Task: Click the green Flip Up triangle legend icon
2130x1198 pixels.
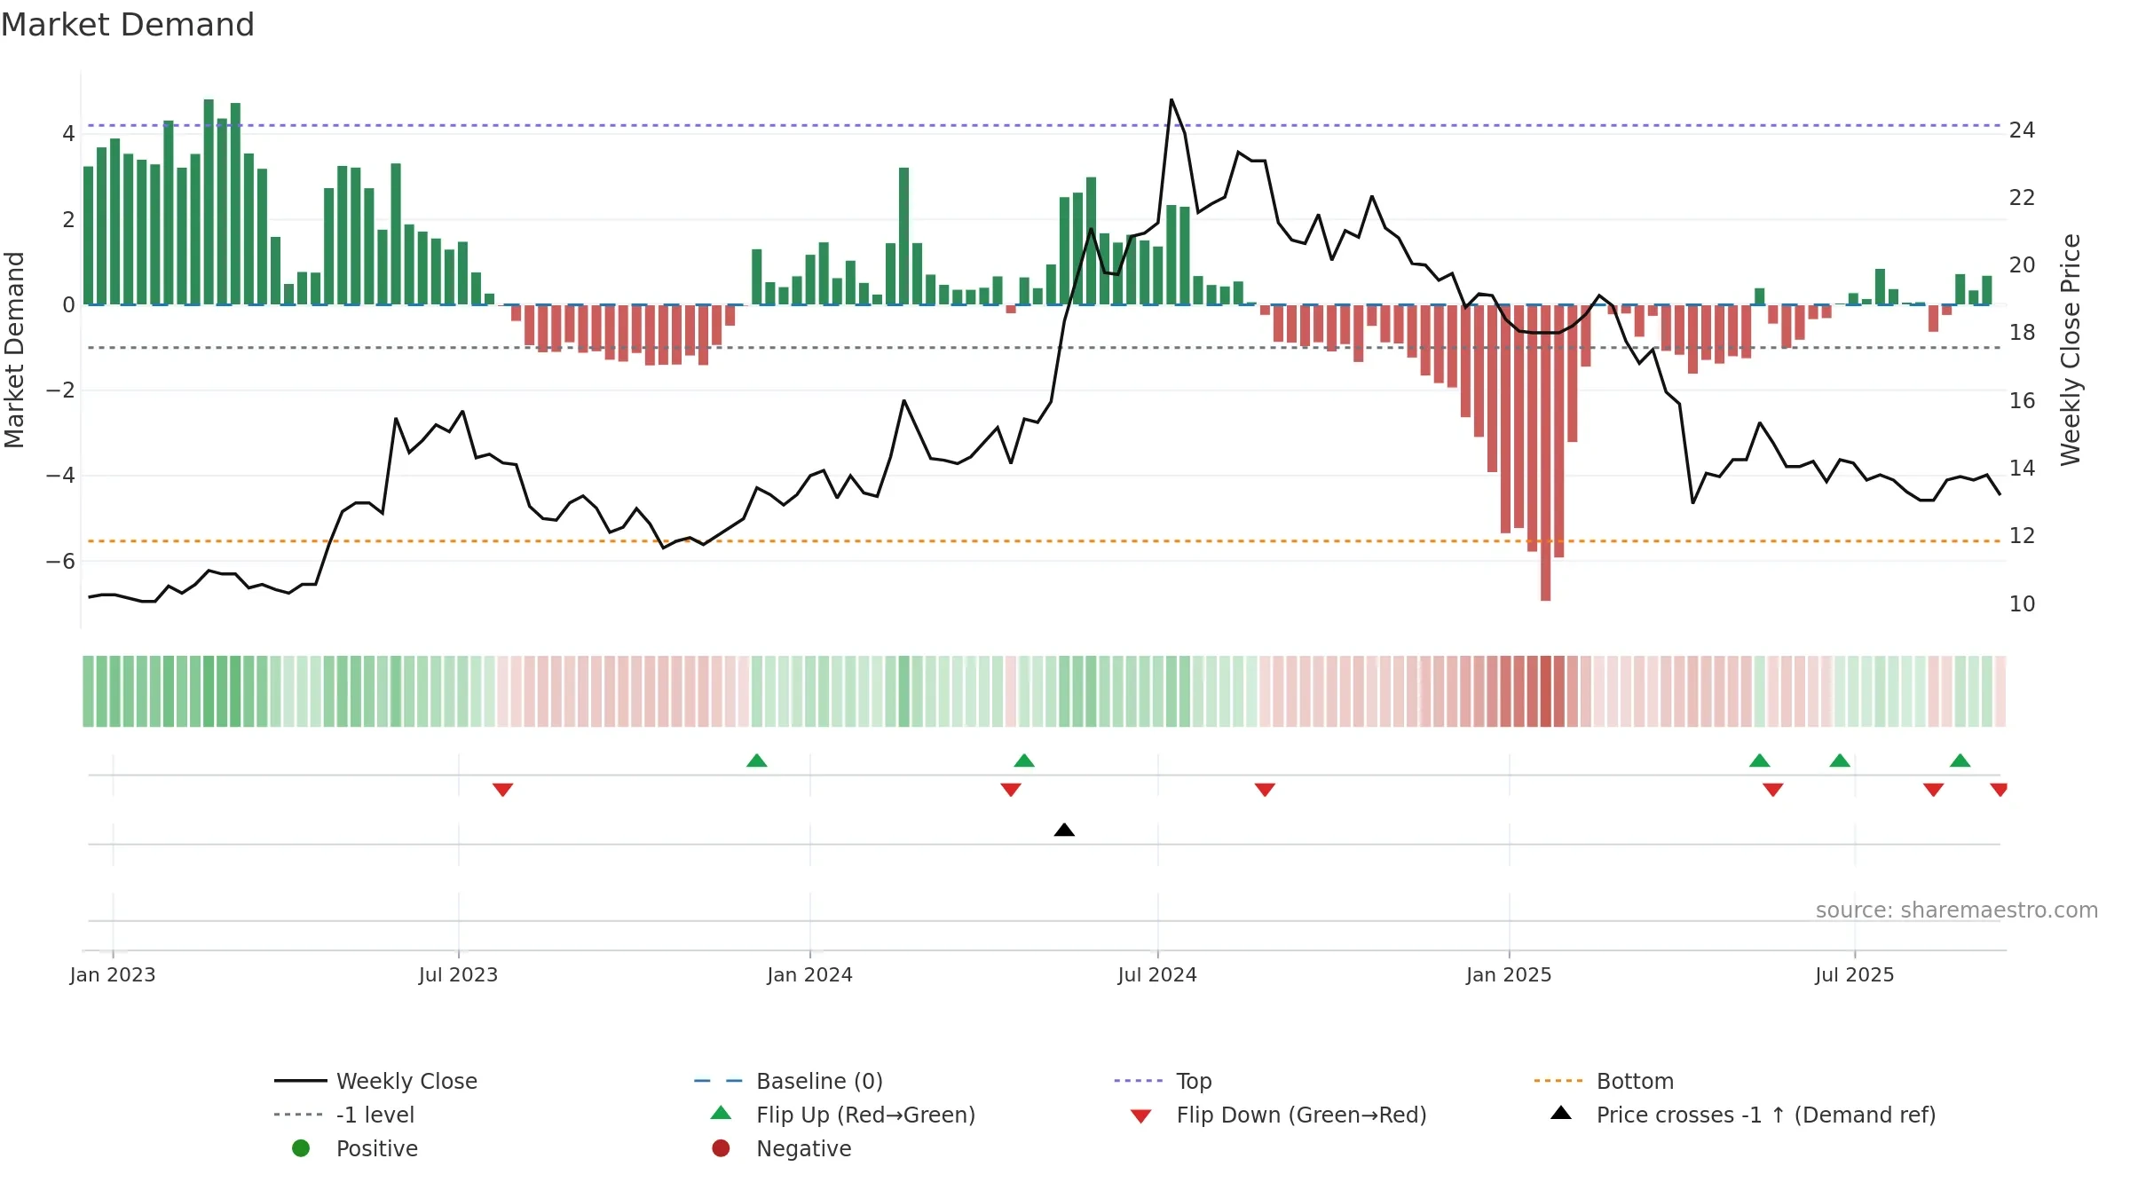Action: [x=722, y=1113]
